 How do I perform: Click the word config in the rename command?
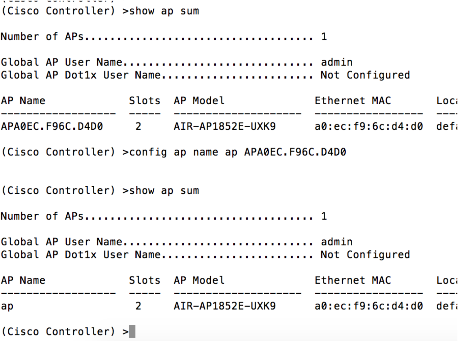point(148,152)
